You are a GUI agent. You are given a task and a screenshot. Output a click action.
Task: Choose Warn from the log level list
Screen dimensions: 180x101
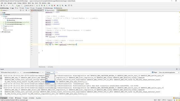50,80
